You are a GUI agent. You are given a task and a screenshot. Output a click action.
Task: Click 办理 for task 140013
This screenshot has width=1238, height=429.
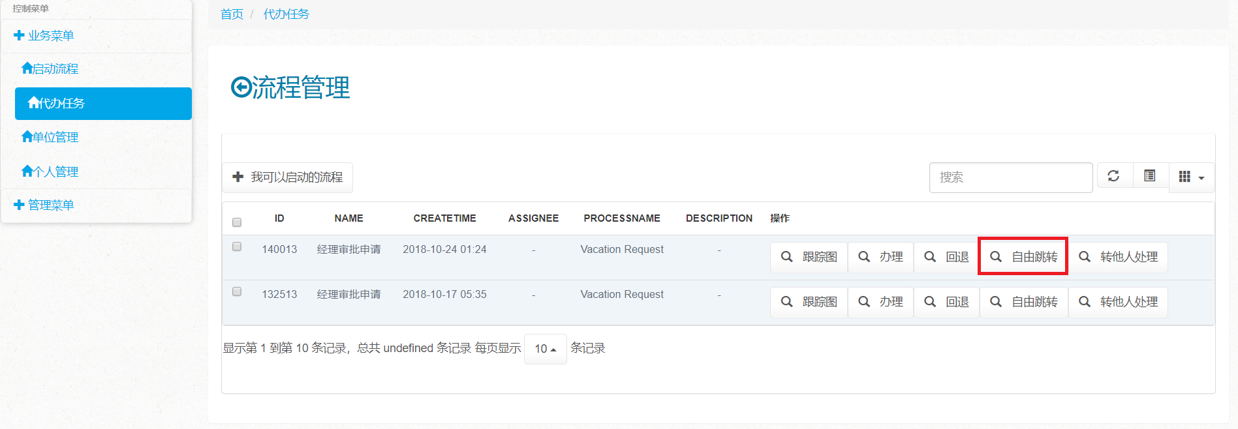point(880,257)
